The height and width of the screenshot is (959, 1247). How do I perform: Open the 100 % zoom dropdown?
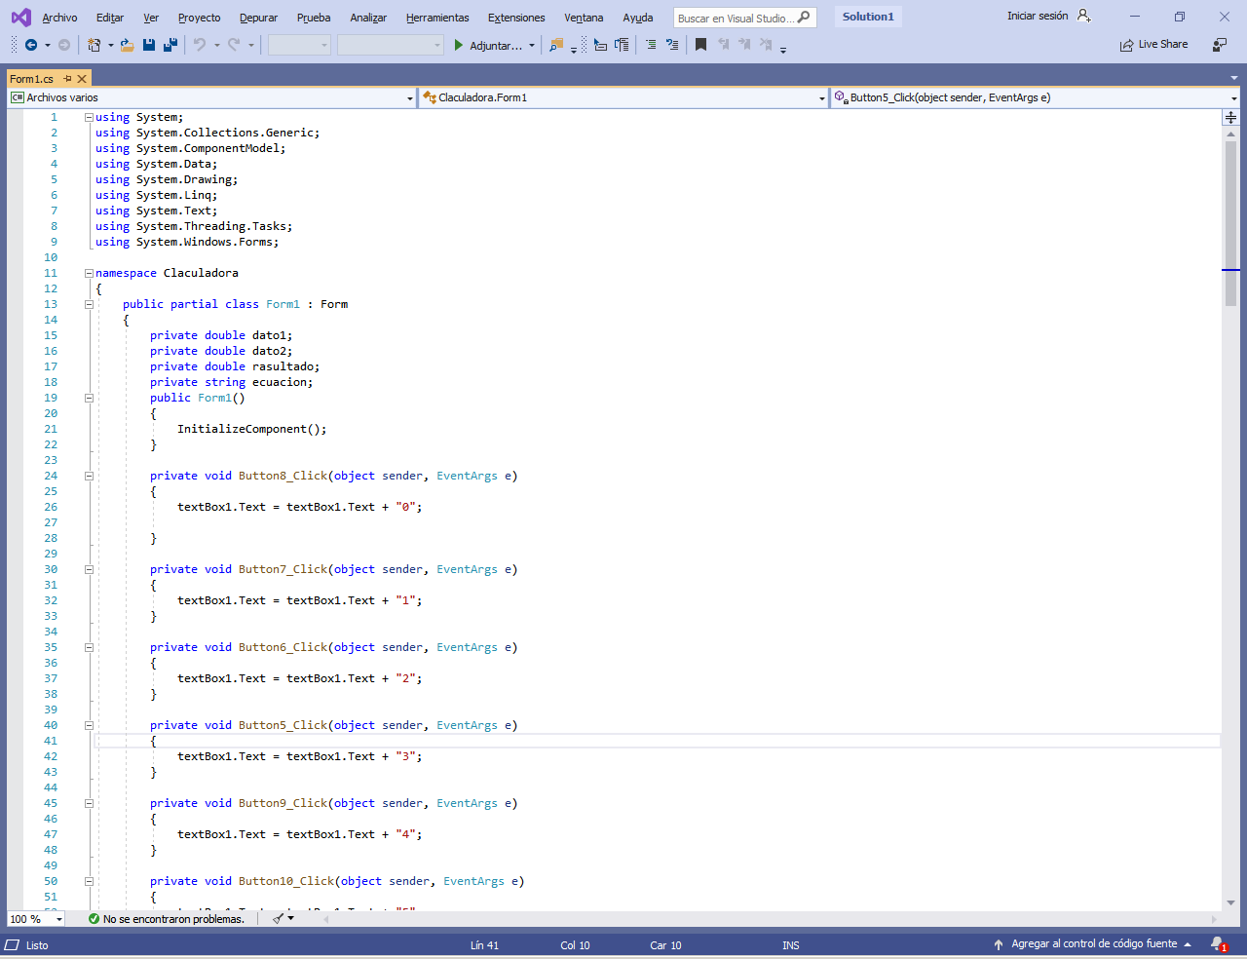point(58,919)
